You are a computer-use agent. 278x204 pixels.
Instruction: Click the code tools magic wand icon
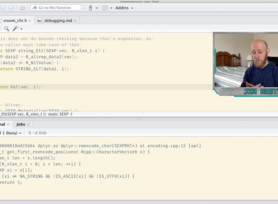[16, 29]
